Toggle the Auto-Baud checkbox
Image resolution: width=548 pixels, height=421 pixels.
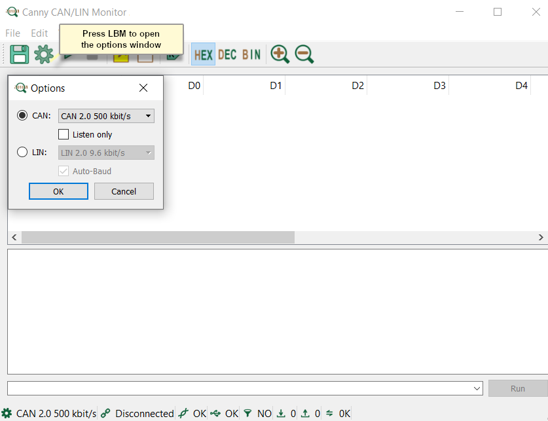[64, 171]
